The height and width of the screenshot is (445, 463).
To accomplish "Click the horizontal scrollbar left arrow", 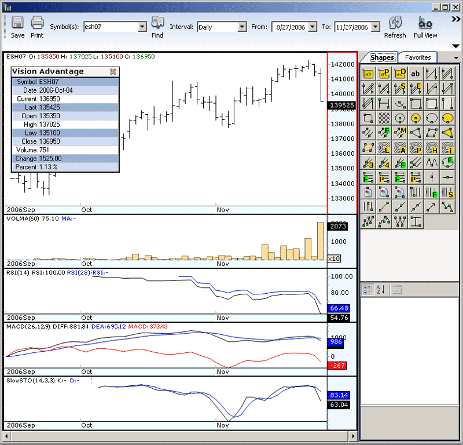I will (x=6, y=436).
